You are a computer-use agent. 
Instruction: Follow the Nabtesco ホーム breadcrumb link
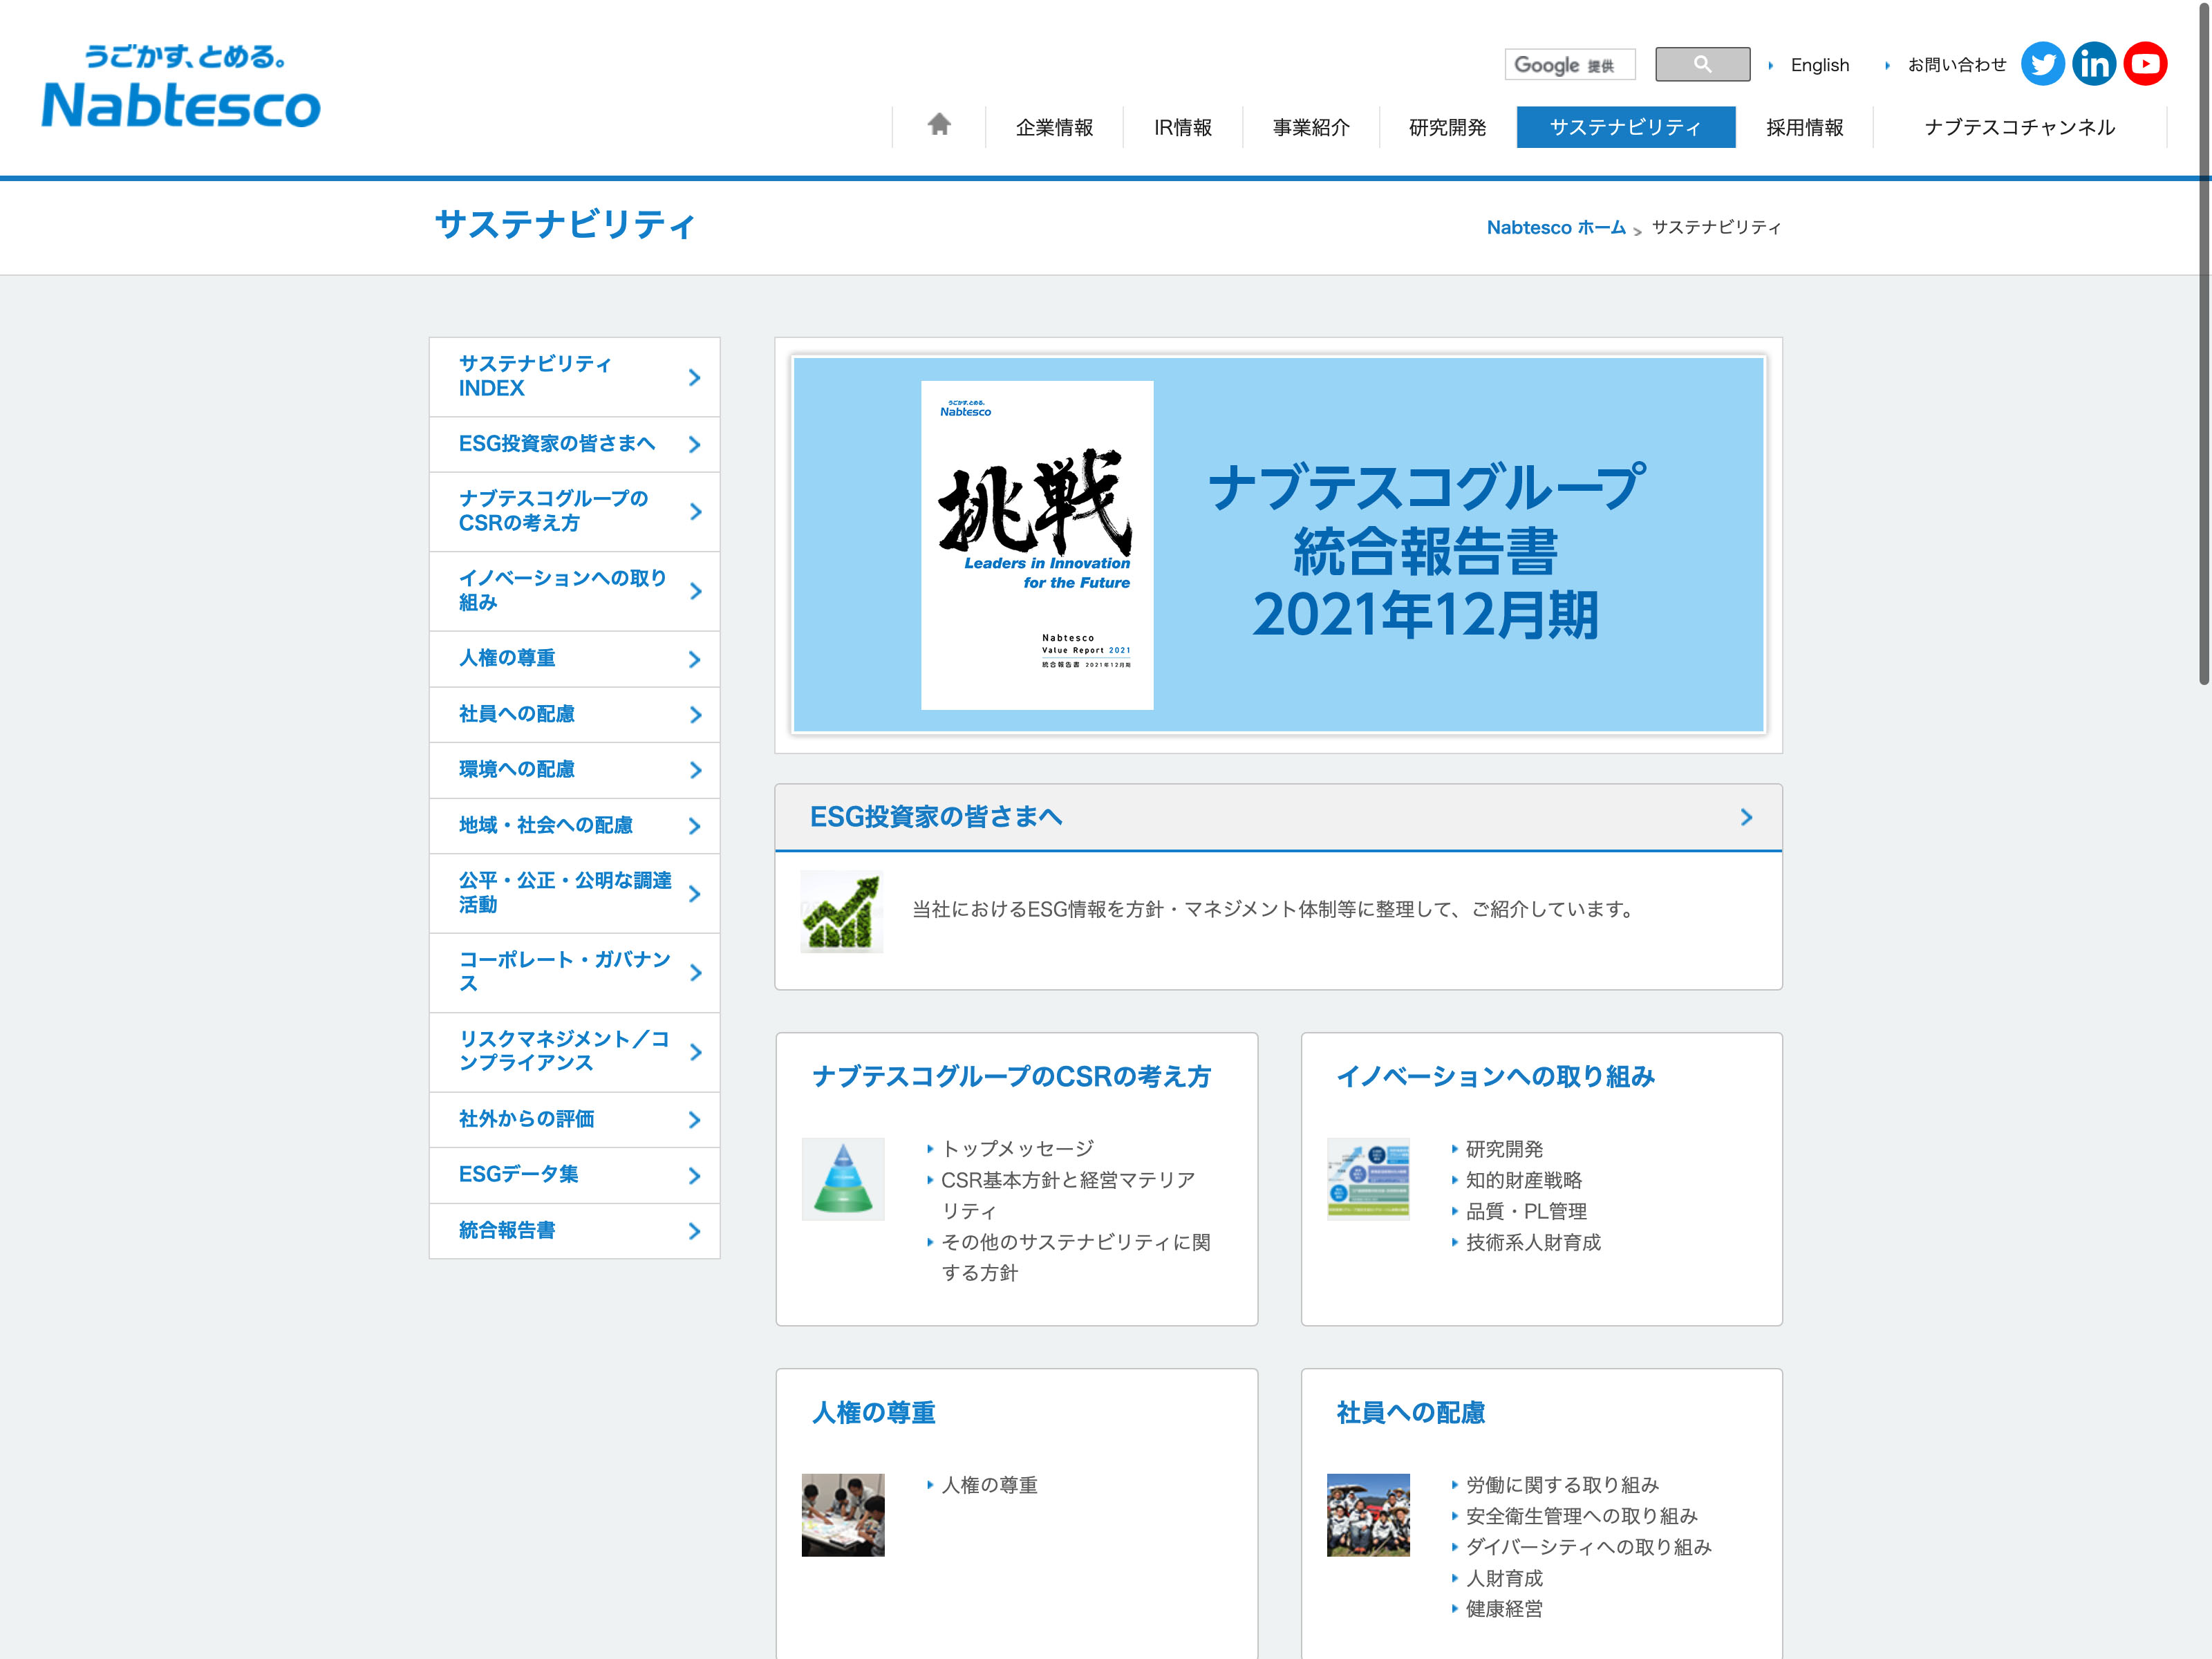pos(1555,227)
